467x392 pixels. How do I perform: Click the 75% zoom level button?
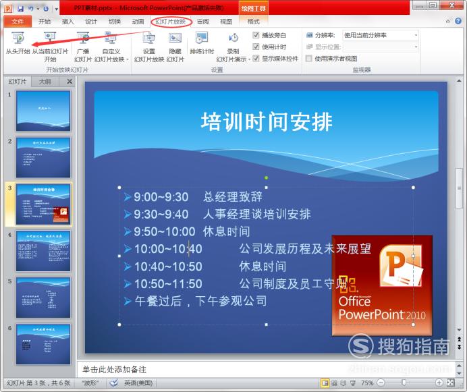click(367, 383)
